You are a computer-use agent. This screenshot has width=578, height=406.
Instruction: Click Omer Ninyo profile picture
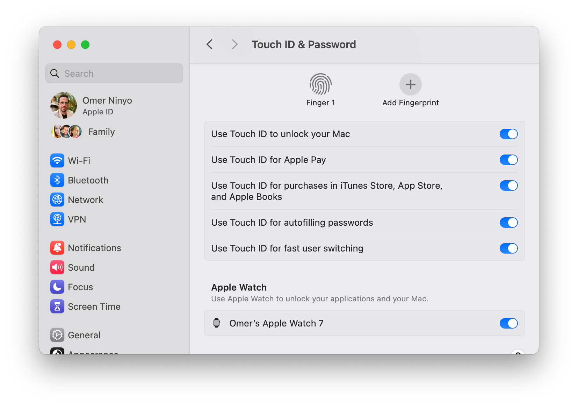[64, 105]
